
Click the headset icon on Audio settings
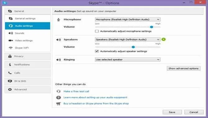click(x=11, y=26)
